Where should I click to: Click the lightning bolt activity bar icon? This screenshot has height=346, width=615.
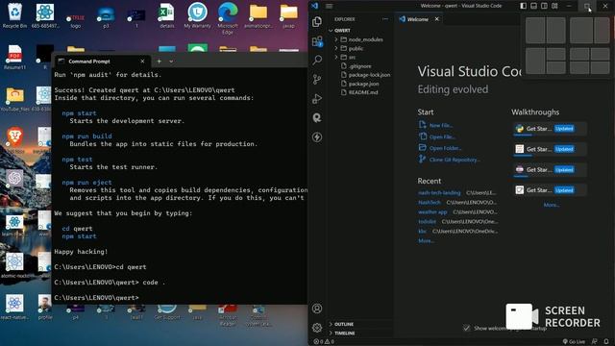point(317,136)
